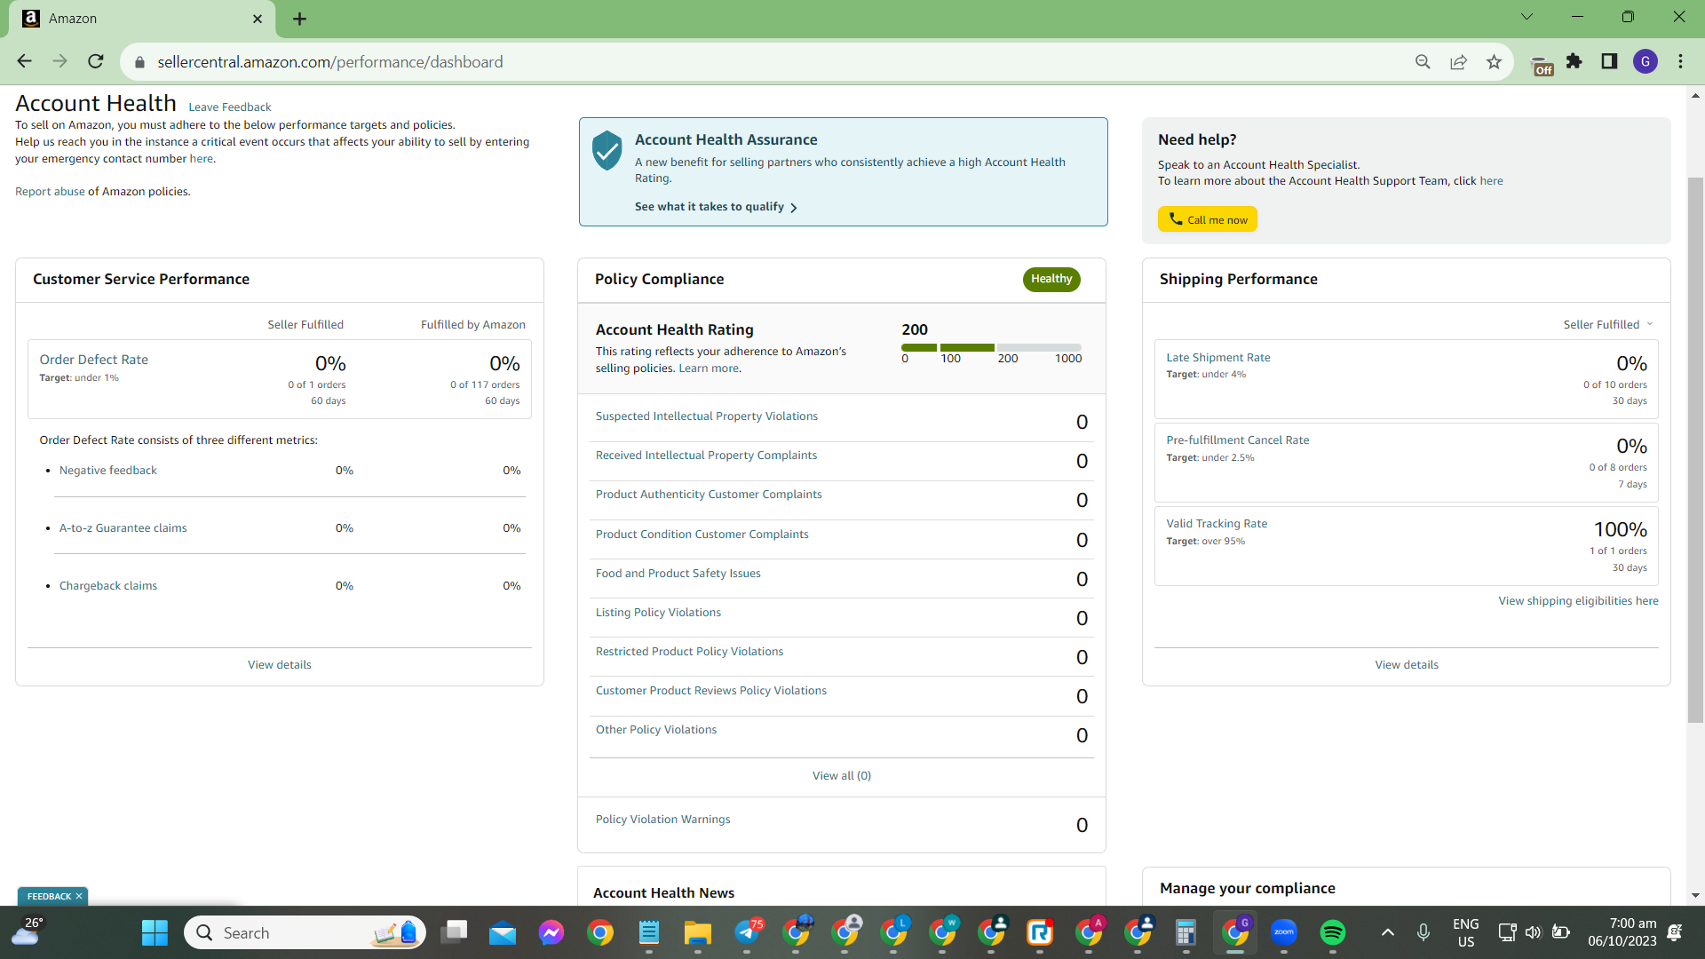The width and height of the screenshot is (1705, 959).
Task: Dismiss the FEEDBACK tab with its X
Action: click(x=79, y=896)
